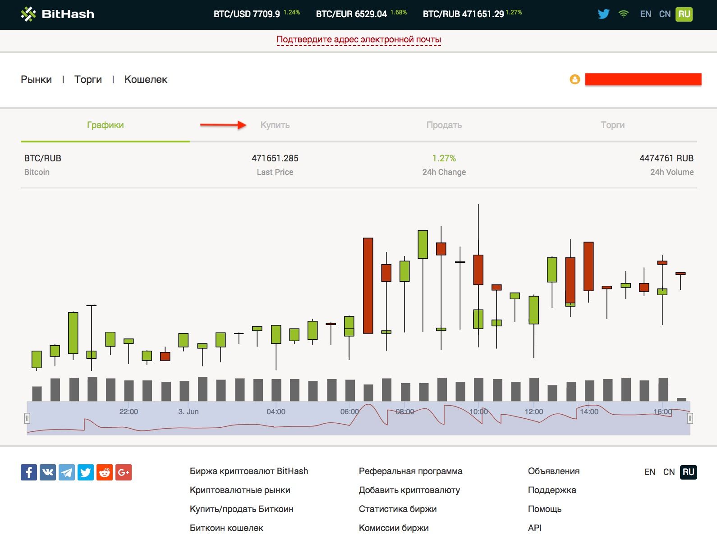Open Купить/продать Биткоин footer link
717x558 pixels.
pos(242,509)
